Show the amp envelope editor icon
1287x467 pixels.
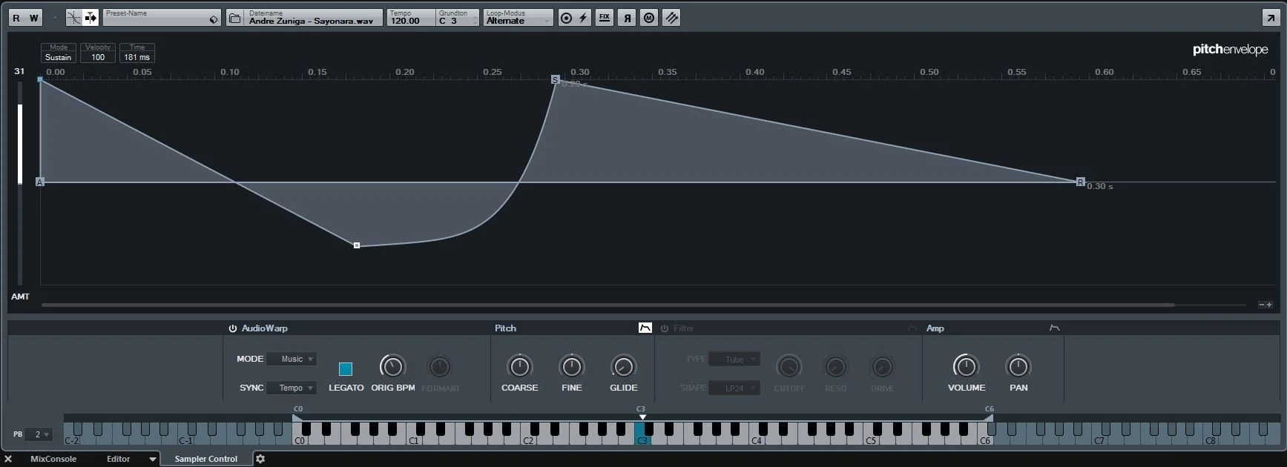(x=1054, y=328)
